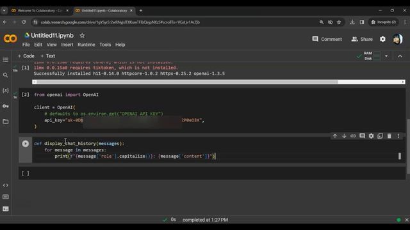Click the Colab logo
This screenshot has height=230, width=410.
tap(10, 38)
